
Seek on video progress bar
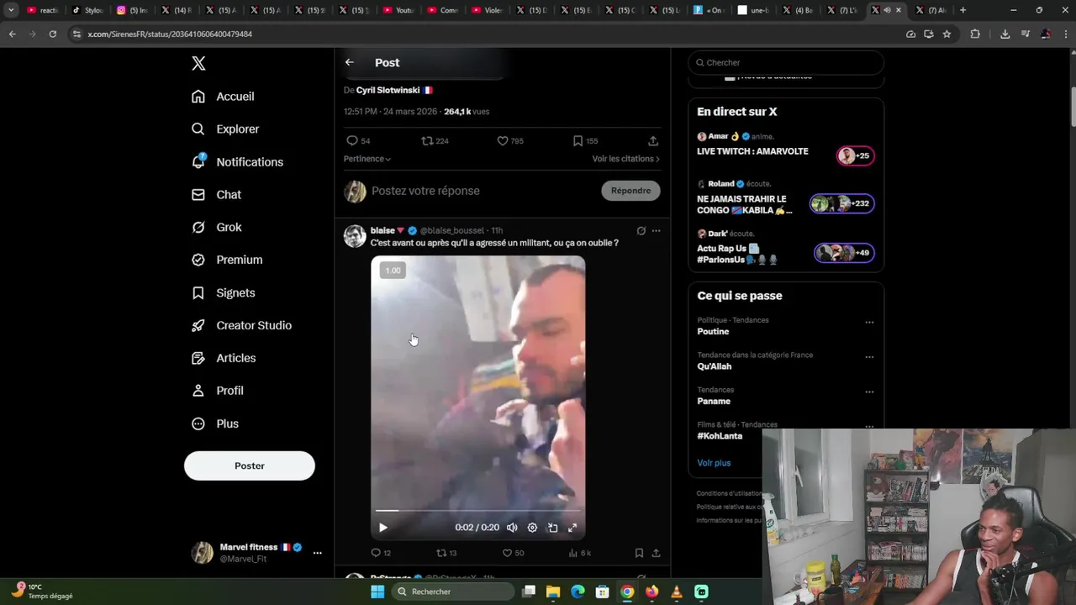tap(477, 511)
